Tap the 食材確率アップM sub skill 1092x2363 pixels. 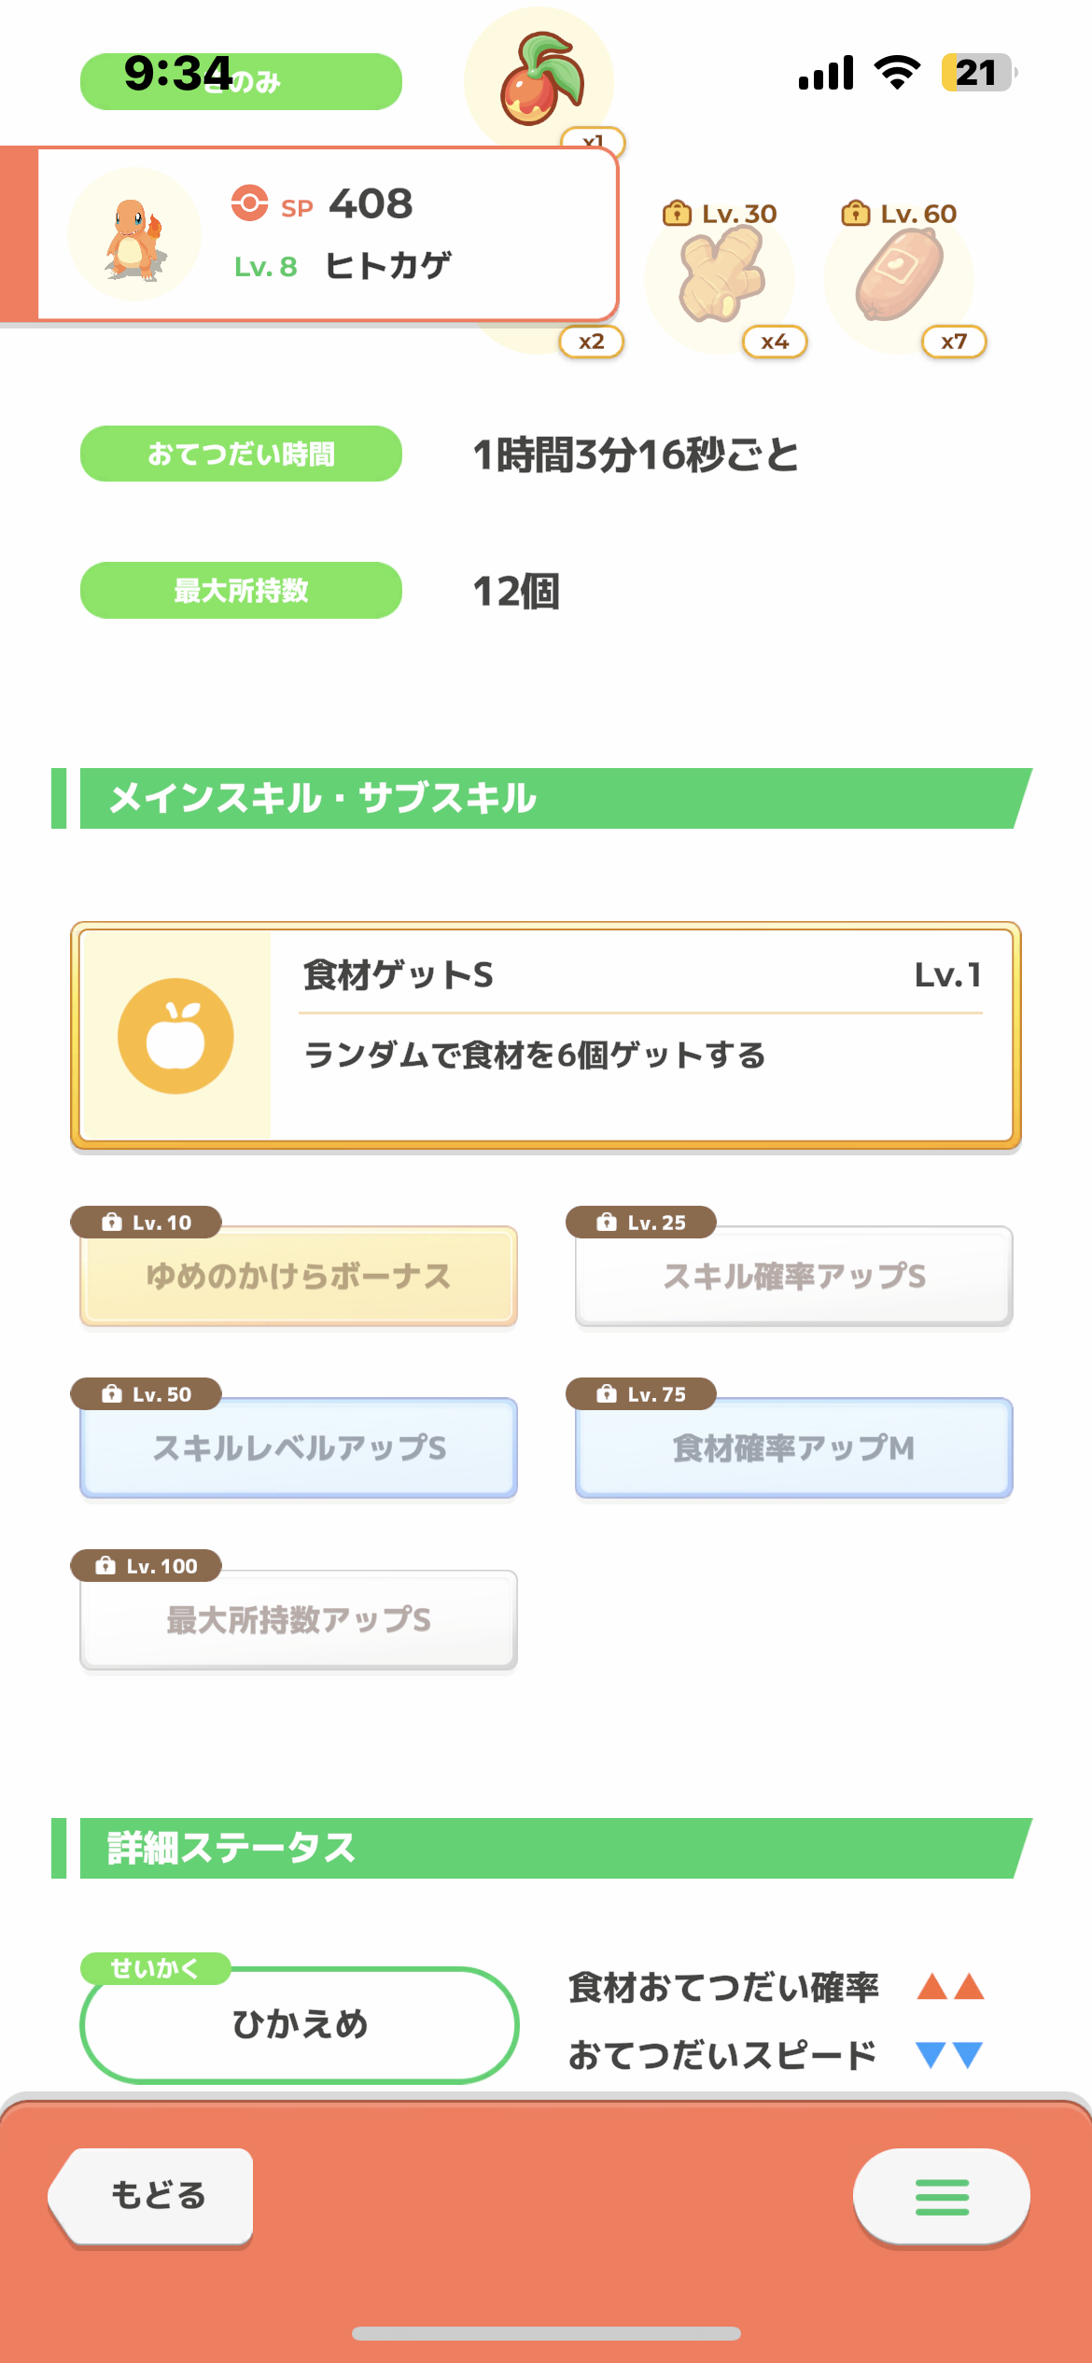[x=794, y=1447]
